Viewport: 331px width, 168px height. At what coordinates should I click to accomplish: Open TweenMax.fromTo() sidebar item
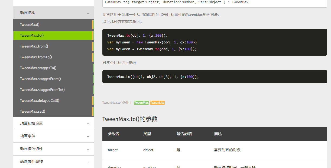point(53,57)
